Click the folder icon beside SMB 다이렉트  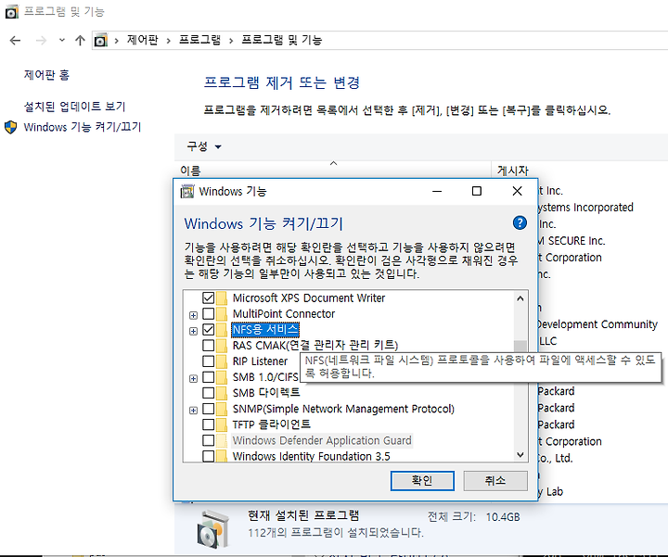click(x=222, y=393)
